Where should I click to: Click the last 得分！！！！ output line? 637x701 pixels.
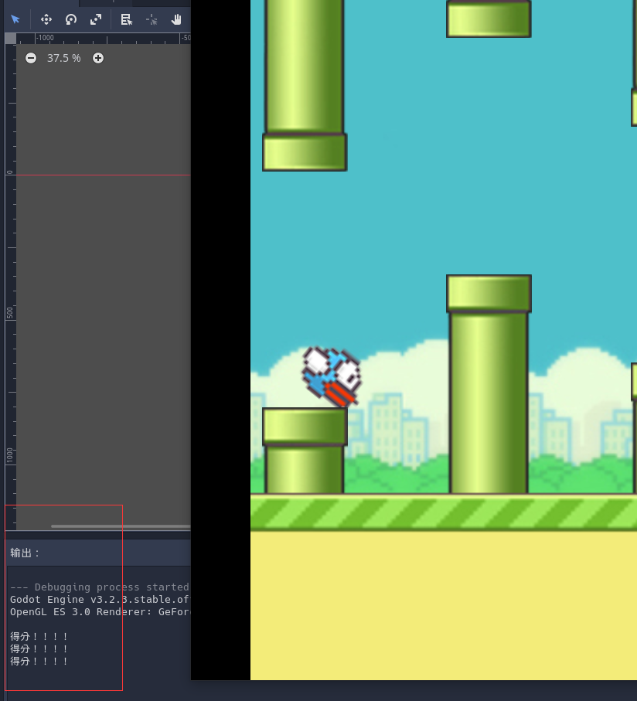(39, 661)
